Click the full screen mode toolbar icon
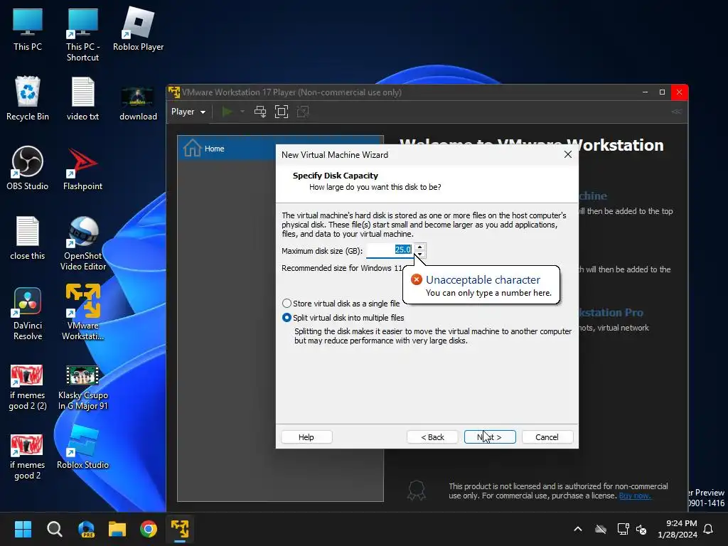 pyautogui.click(x=282, y=112)
